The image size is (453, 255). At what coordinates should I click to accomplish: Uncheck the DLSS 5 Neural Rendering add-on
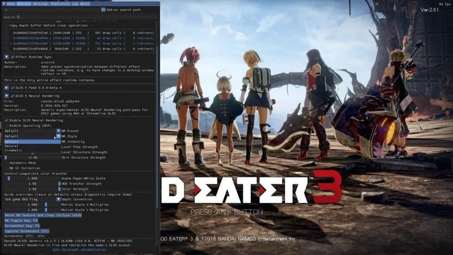(x=12, y=96)
